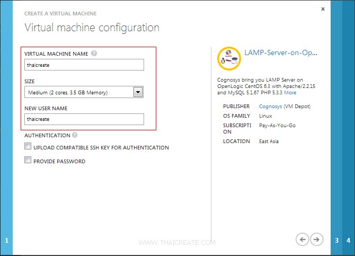
Task: Click the help icon beside Virtual Machine Name
Action: [94, 54]
